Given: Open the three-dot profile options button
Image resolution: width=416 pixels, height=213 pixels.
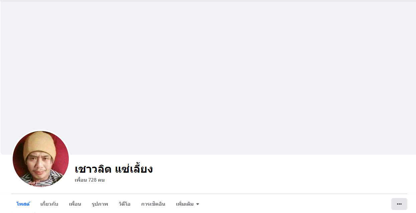Looking at the screenshot, I should pyautogui.click(x=399, y=204).
